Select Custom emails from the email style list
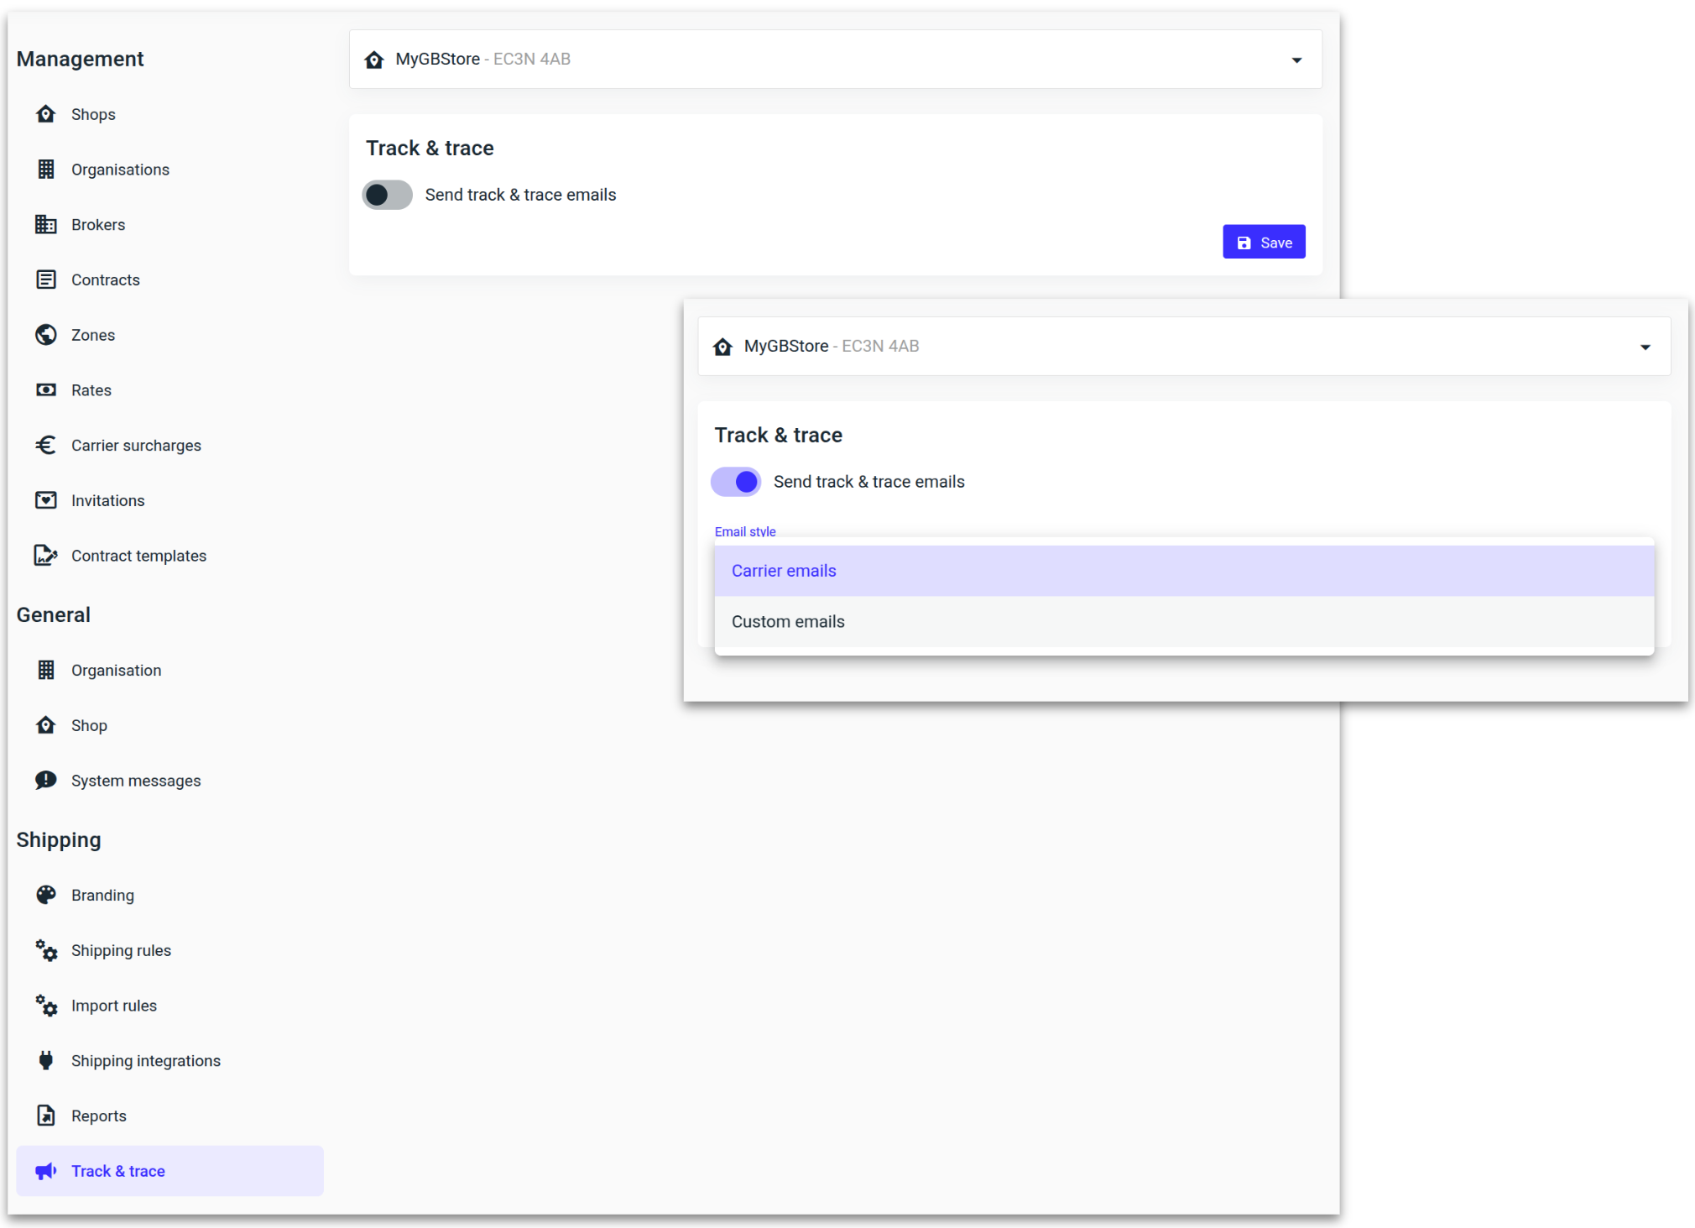The image size is (1695, 1228). (x=787, y=621)
